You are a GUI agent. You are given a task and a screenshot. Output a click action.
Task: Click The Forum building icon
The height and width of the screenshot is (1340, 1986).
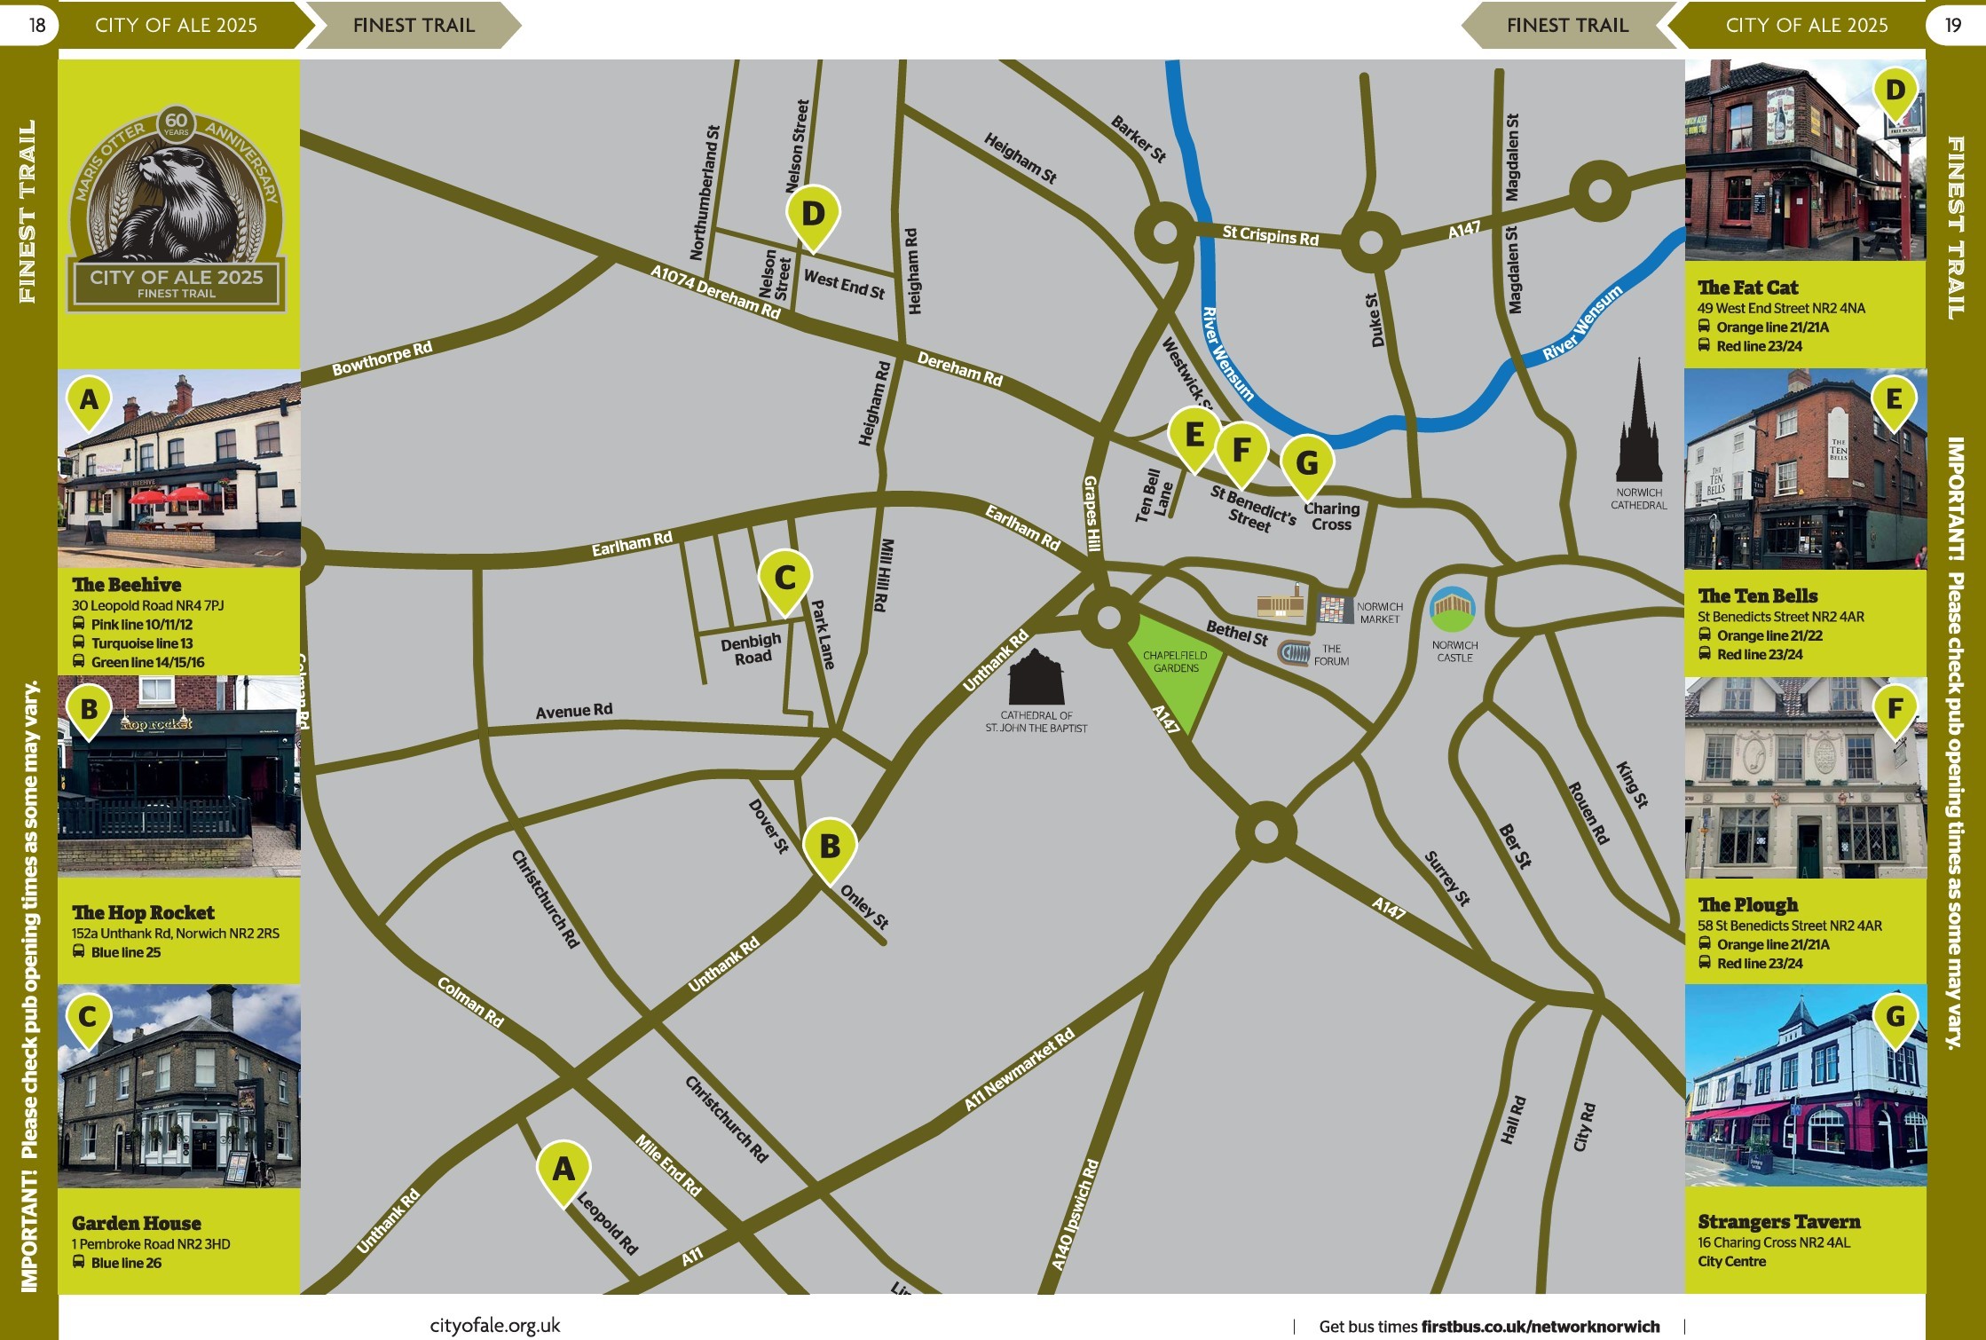coord(1295,653)
